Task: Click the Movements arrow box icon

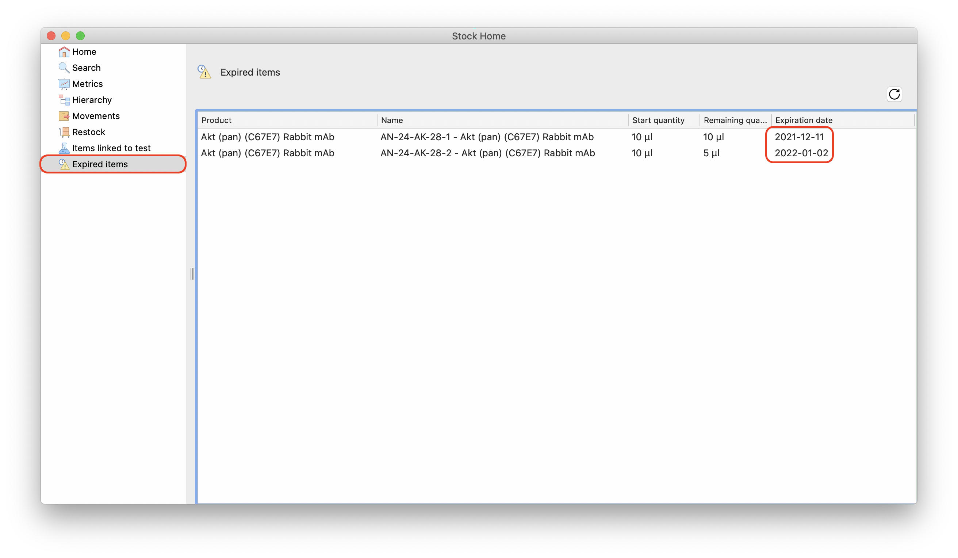Action: tap(64, 116)
